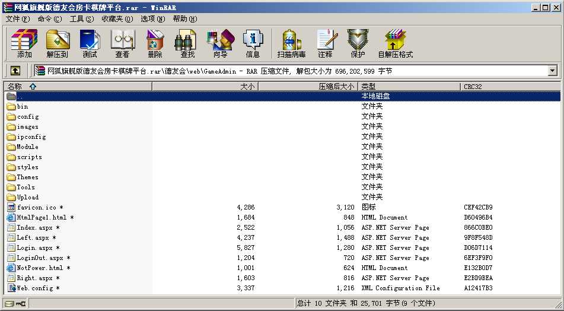Viewport: 564px width, 311px height.
Task: Sort by the CRC32 column header
Action: click(511, 87)
